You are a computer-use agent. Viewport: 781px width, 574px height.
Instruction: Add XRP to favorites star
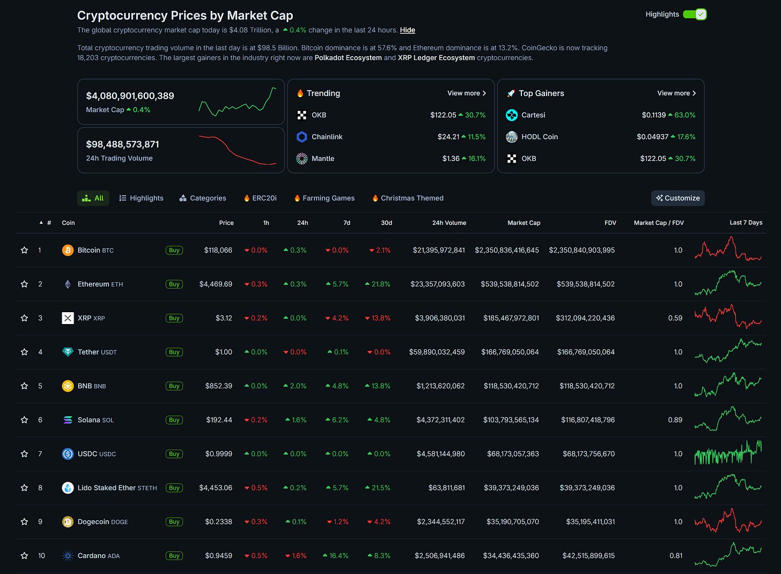coord(24,318)
